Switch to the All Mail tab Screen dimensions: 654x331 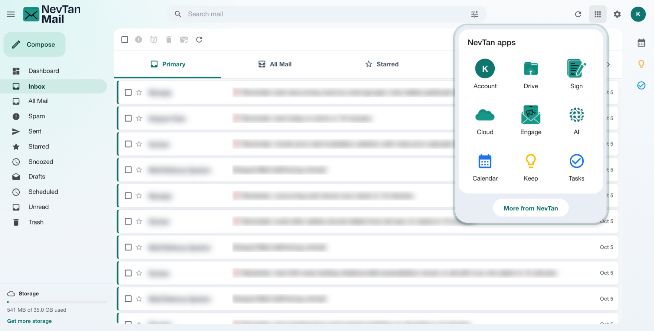[x=275, y=64]
